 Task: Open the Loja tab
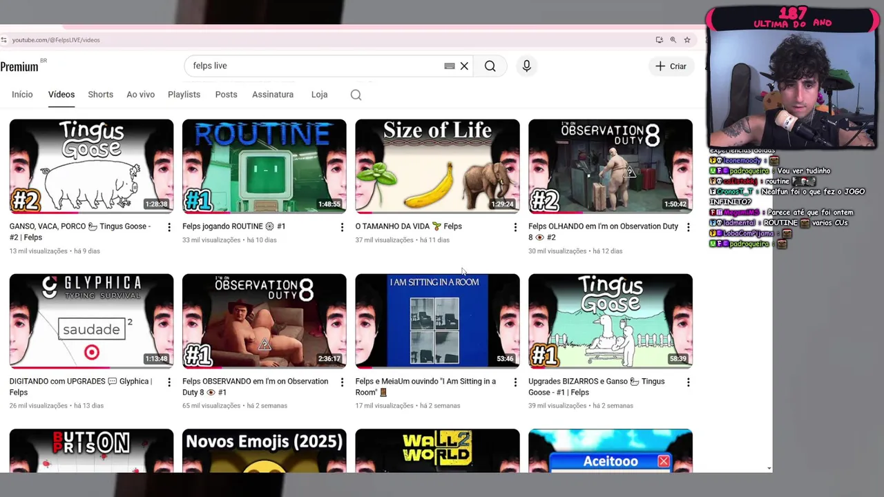[319, 95]
